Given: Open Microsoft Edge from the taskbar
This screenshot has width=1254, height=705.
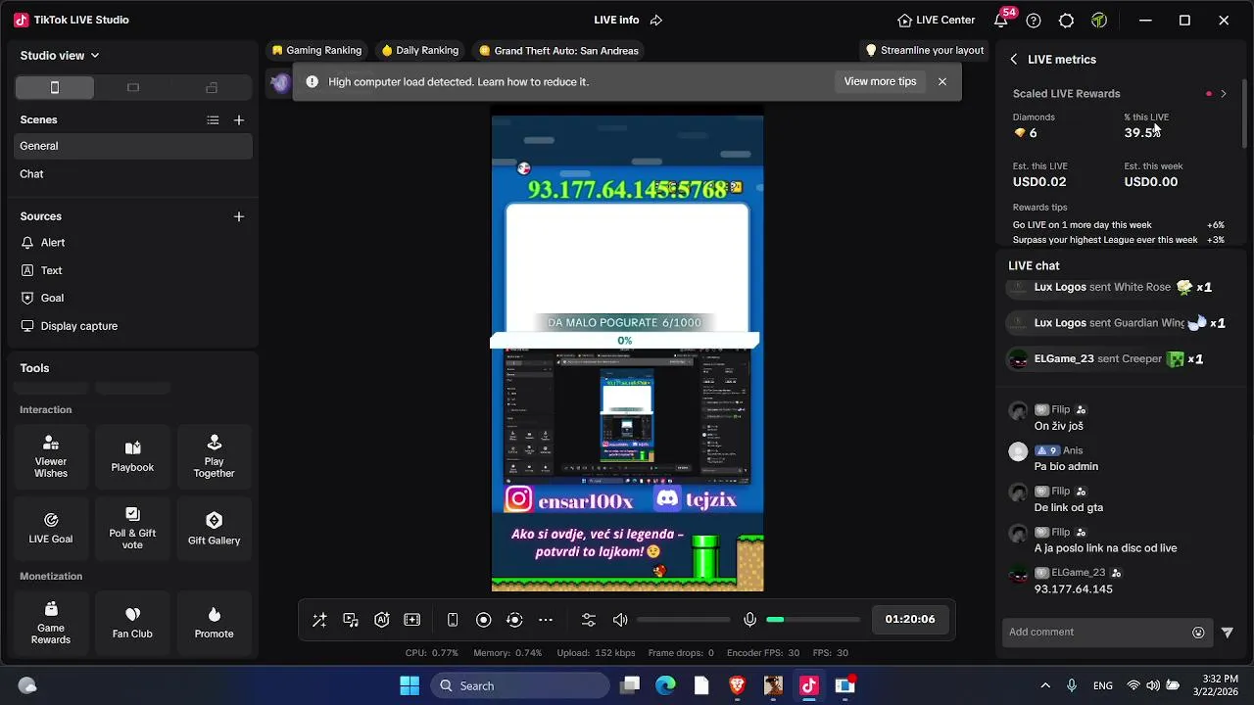Looking at the screenshot, I should [x=665, y=685].
